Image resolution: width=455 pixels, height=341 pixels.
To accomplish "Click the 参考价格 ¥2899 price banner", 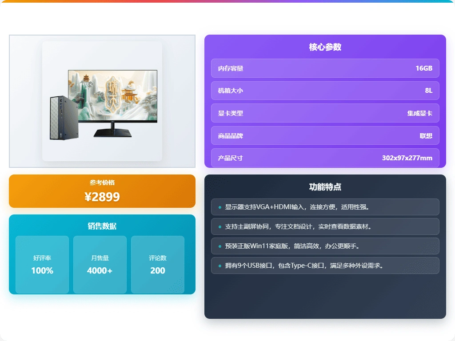I will pyautogui.click(x=101, y=191).
